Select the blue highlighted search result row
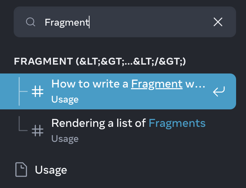The image size is (246, 188). click(118, 91)
